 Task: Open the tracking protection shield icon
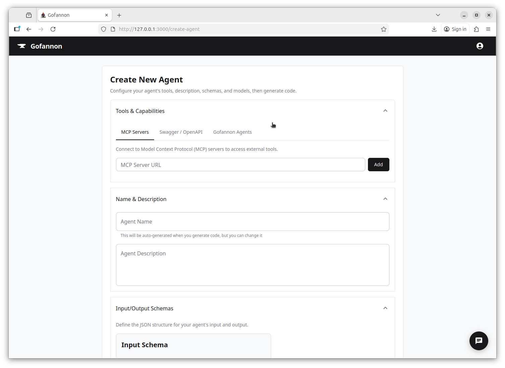(103, 29)
